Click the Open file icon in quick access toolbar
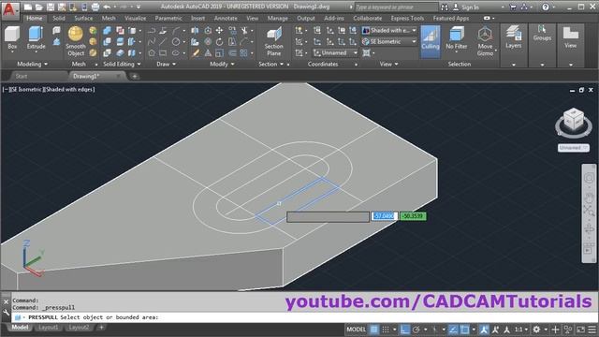The width and height of the screenshot is (599, 337). (x=39, y=7)
